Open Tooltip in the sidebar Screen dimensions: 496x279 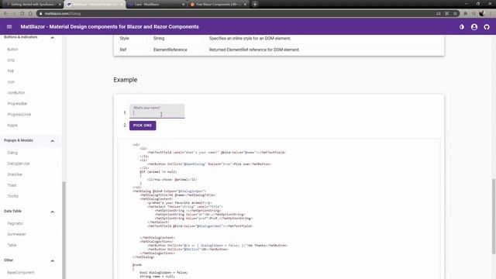12,196
